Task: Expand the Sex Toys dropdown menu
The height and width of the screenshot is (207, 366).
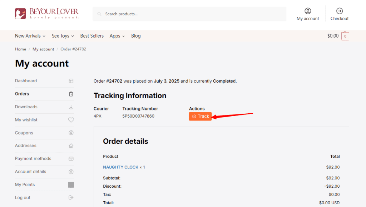Action: click(63, 36)
